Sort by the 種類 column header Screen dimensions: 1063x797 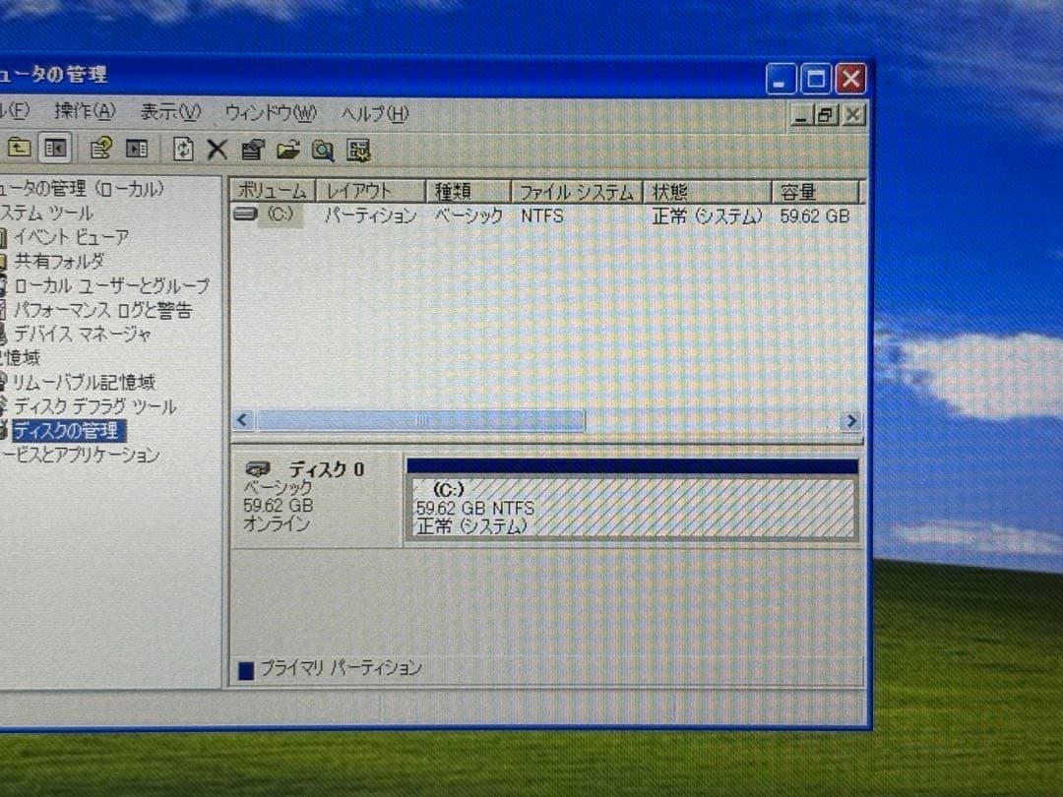pos(468,193)
